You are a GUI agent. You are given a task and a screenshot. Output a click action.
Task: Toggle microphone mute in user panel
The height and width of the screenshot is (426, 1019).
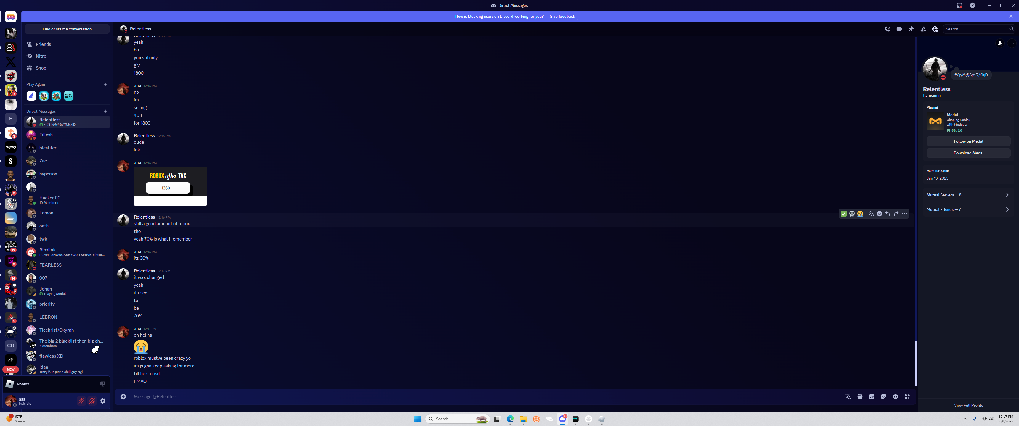(81, 401)
